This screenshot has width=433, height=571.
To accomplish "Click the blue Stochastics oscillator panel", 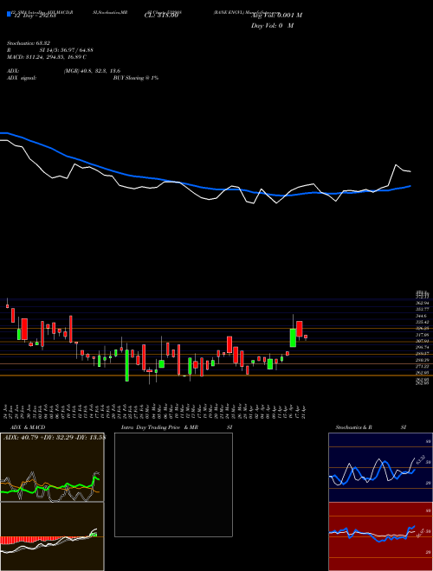I will tap(380, 467).
